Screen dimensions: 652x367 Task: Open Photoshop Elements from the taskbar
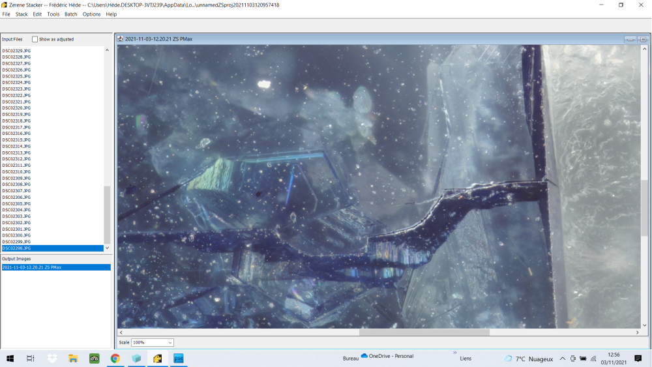click(178, 359)
